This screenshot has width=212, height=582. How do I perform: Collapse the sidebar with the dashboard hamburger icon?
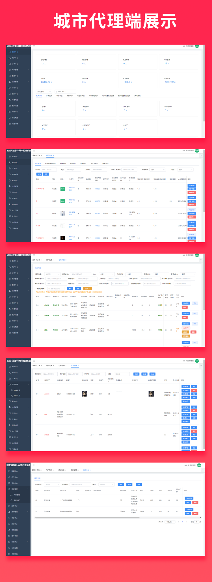click(x=34, y=46)
